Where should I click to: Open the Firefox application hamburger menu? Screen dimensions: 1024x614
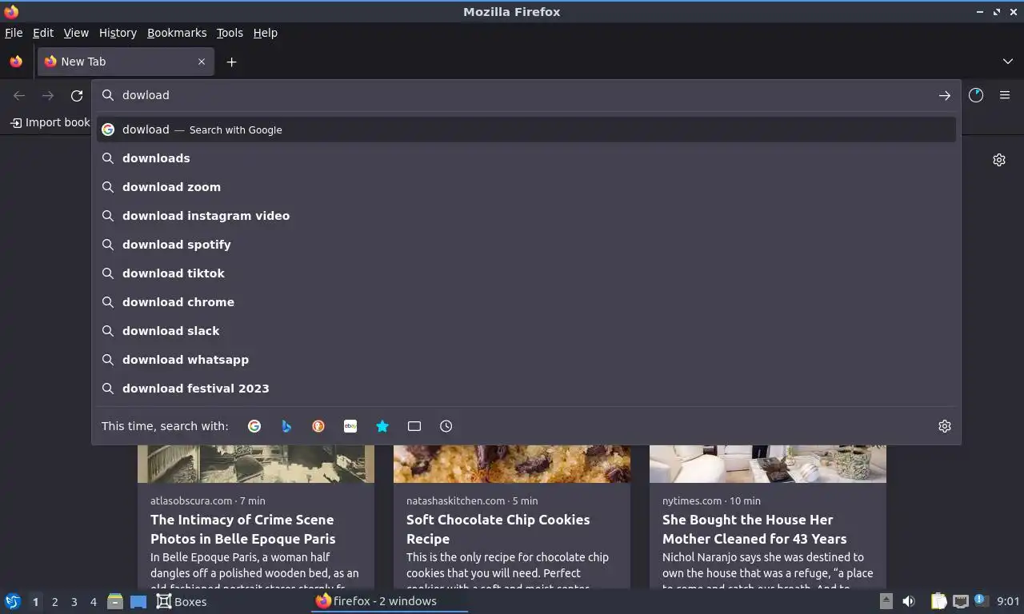click(x=1005, y=95)
